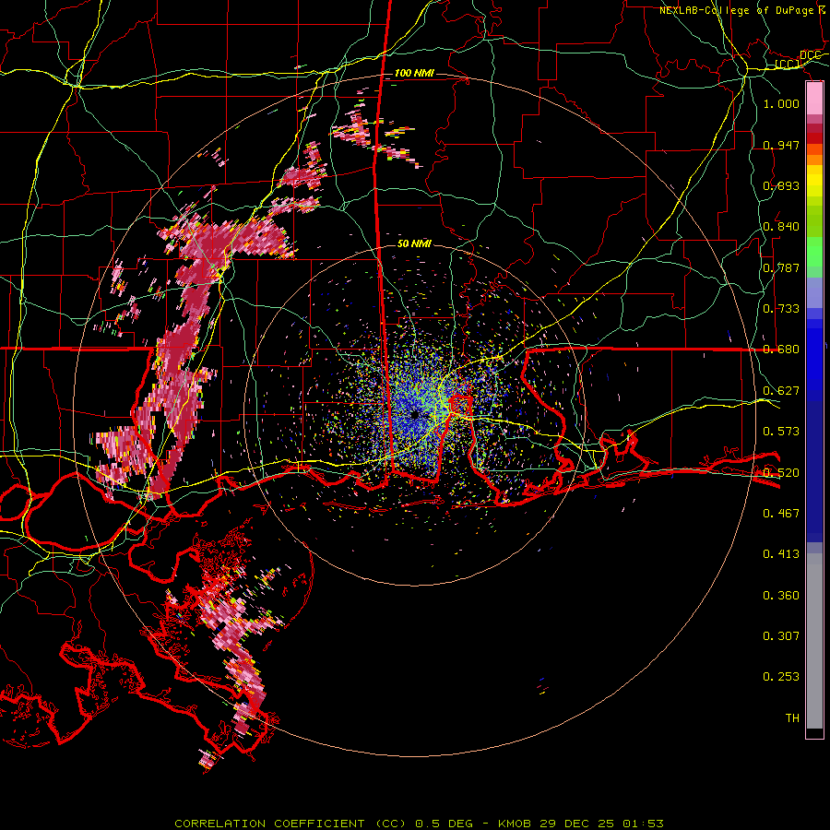The height and width of the screenshot is (830, 830).
Task: Pick the lavender swatch on the color bar
Action: 814,292
